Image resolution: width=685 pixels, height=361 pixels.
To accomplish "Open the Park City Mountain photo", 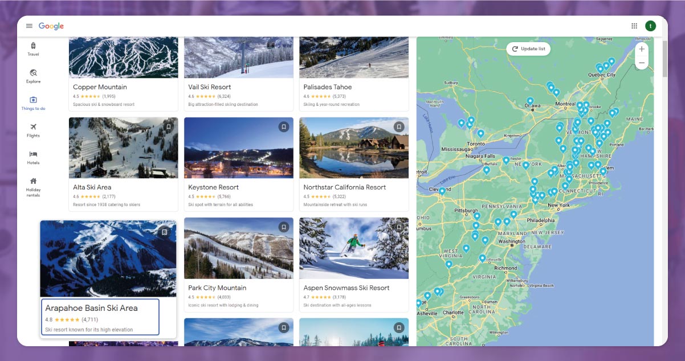I will [239, 248].
